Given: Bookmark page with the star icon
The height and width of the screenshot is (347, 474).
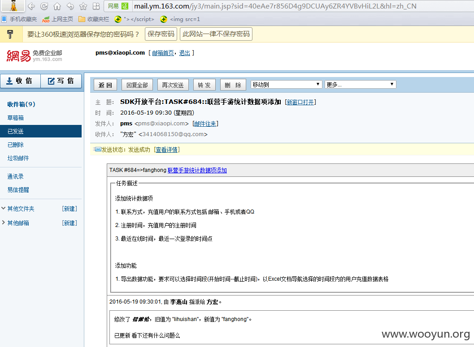Looking at the screenshot, I should [83, 6].
